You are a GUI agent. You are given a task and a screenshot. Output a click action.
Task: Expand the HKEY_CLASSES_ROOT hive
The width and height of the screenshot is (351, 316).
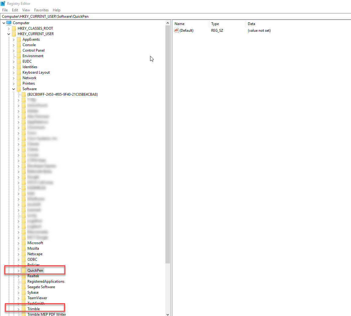pyautogui.click(x=9, y=28)
